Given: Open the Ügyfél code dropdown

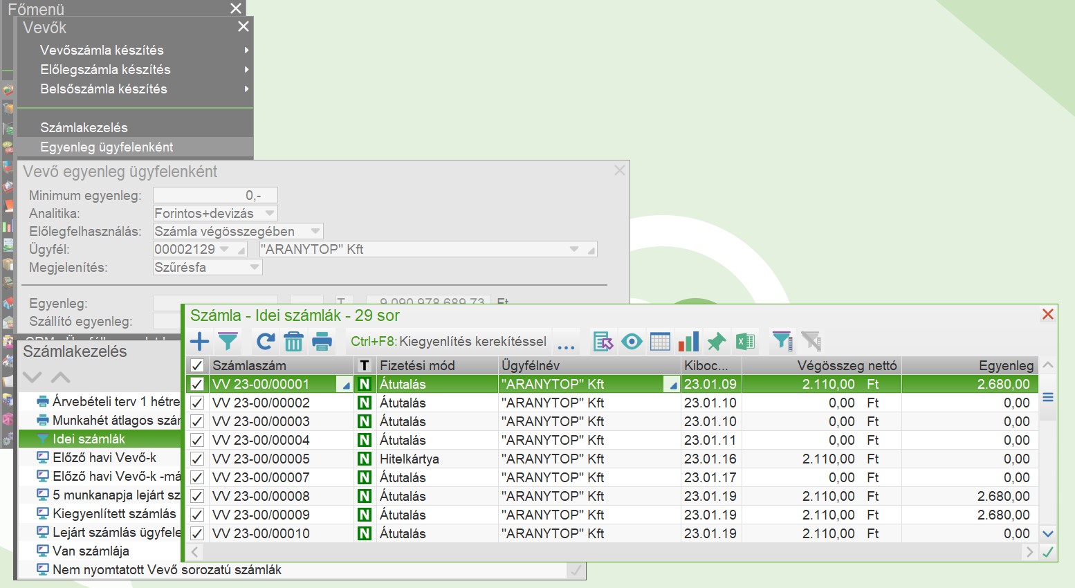Looking at the screenshot, I should coord(224,249).
